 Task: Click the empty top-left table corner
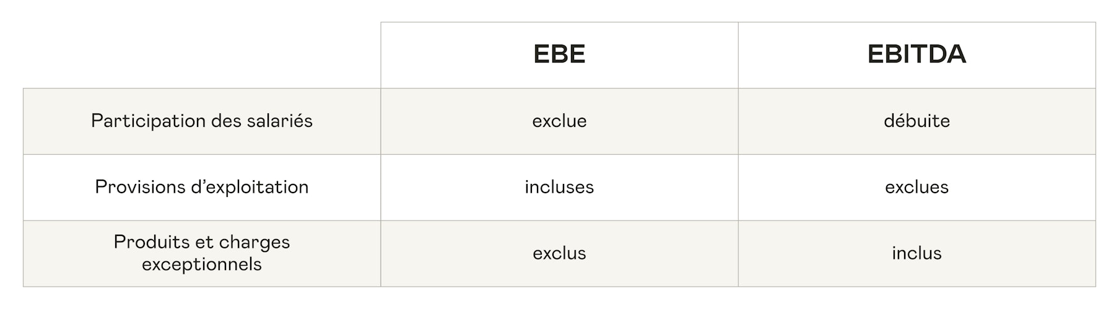(202, 55)
